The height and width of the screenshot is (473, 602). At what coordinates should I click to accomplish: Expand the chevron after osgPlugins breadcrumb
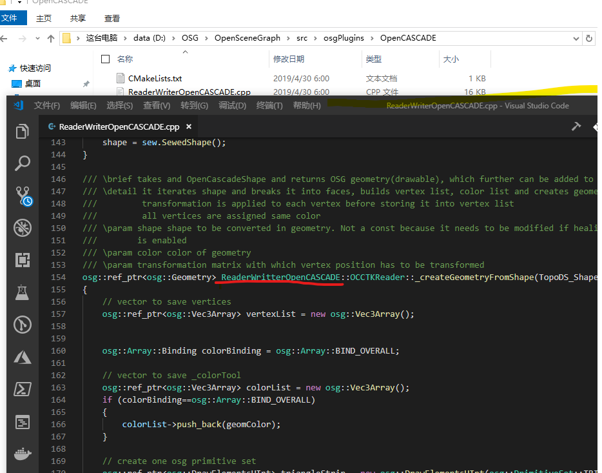(x=372, y=38)
